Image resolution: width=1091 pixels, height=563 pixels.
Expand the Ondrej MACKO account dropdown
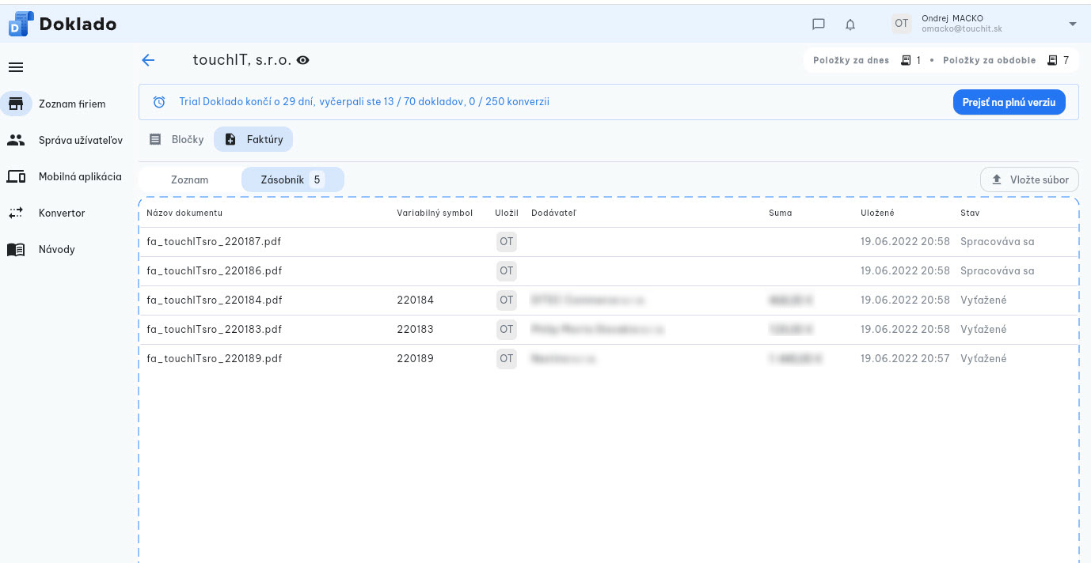(1072, 25)
